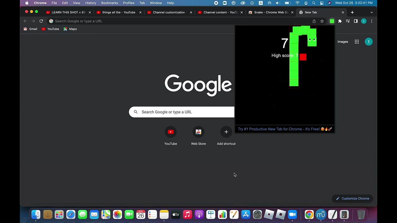397x223 pixels.
Task: Click the Google account avatar on the page
Action: [369, 42]
